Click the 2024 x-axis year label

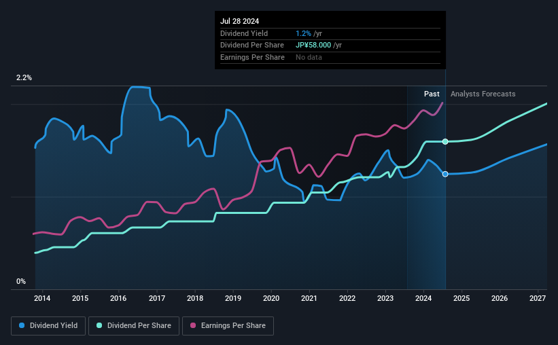click(423, 298)
